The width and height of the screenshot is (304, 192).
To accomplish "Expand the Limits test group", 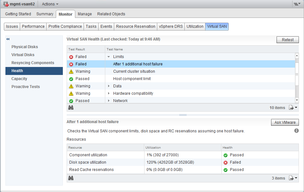I will (x=108, y=57).
